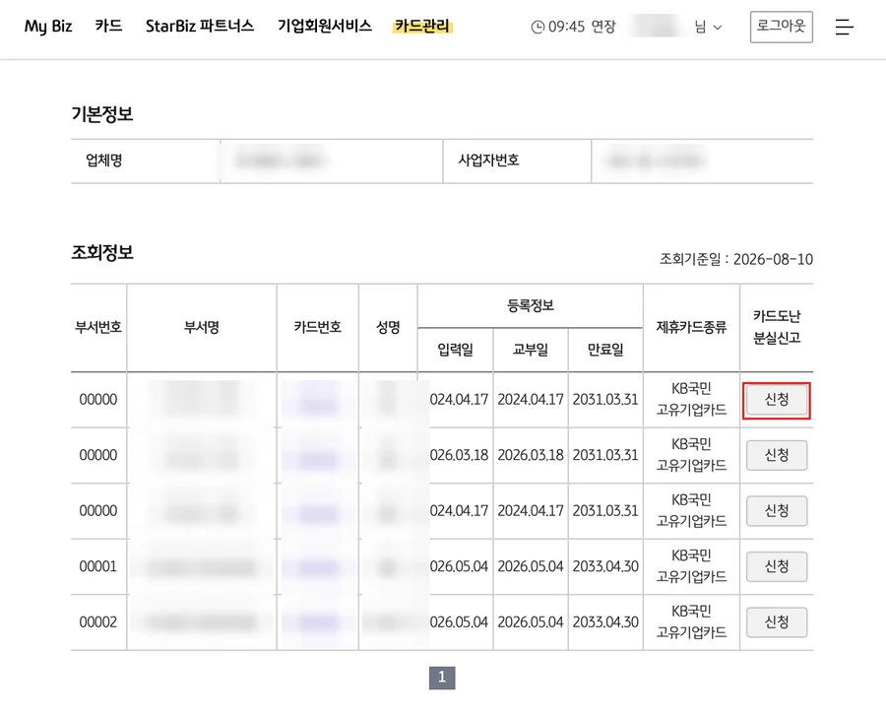Click the 성명 column header
The height and width of the screenshot is (716, 886).
(388, 327)
